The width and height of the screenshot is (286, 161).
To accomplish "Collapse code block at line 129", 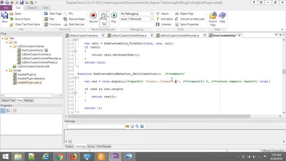I will coord(76,93).
